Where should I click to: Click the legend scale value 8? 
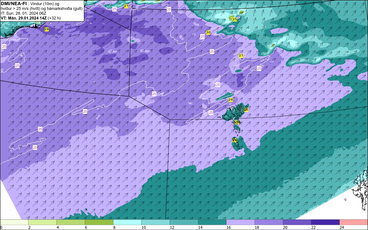[114, 227]
